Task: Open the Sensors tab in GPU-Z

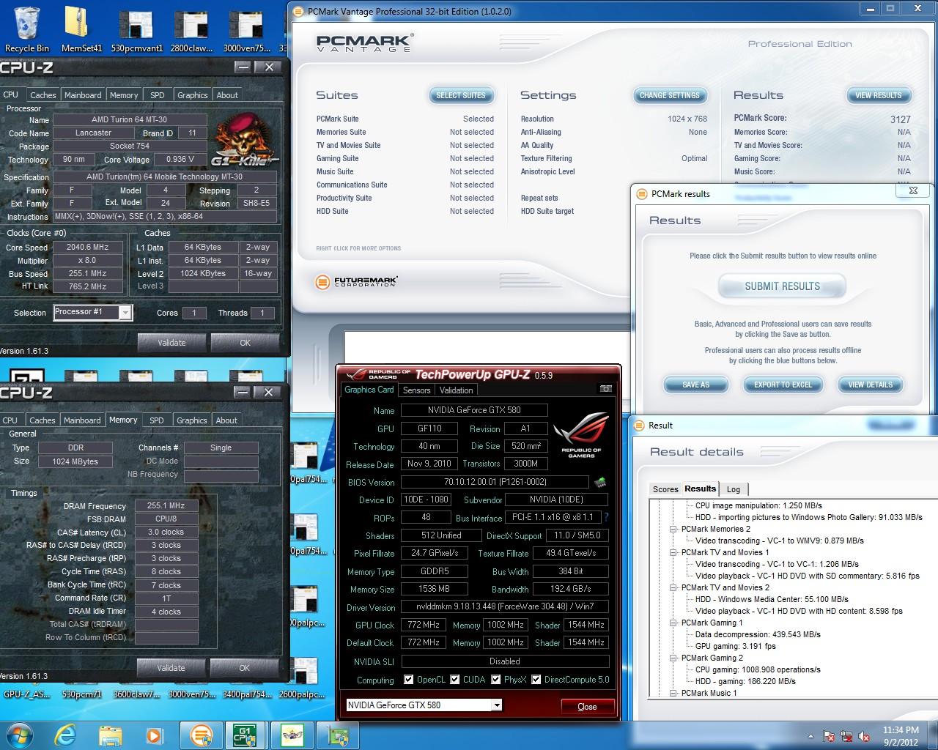Action: [x=416, y=390]
